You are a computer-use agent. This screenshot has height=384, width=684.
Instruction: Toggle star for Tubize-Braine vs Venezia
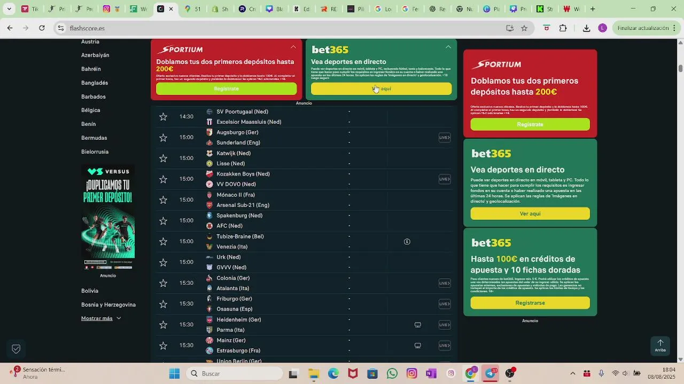pyautogui.click(x=163, y=242)
